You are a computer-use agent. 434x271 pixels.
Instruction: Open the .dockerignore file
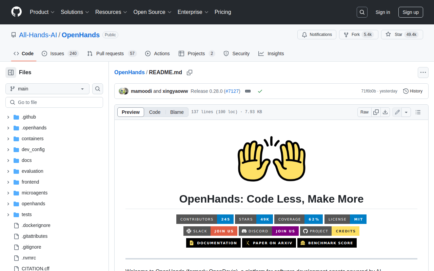[36, 225]
